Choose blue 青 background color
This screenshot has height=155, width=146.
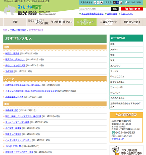click(118, 3)
